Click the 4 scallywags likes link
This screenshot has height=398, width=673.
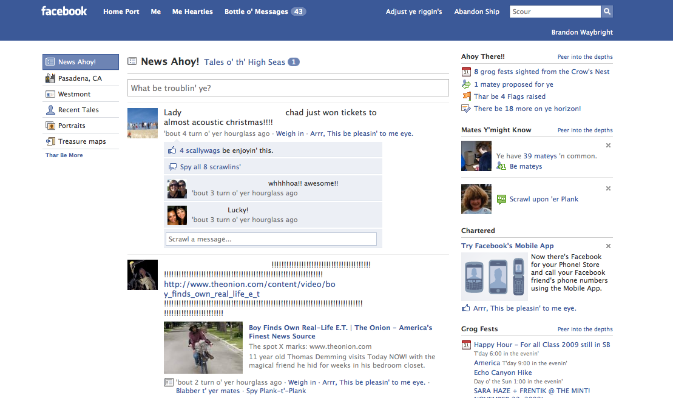click(x=200, y=150)
